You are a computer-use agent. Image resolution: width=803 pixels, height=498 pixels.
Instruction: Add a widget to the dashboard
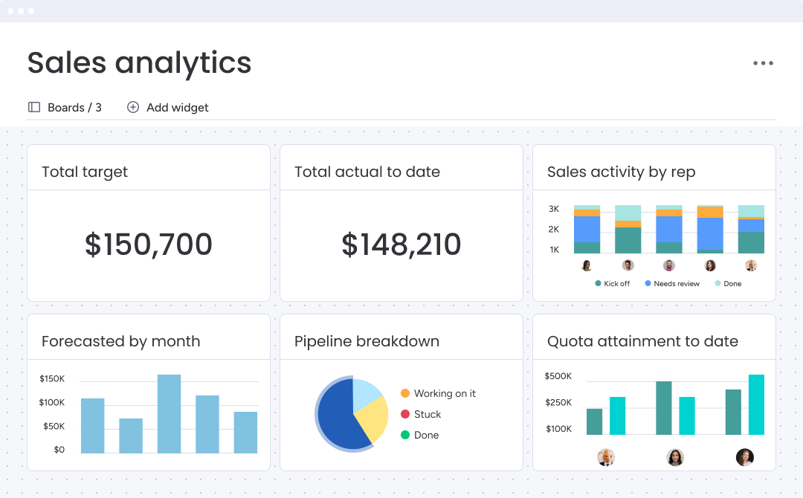coord(168,107)
